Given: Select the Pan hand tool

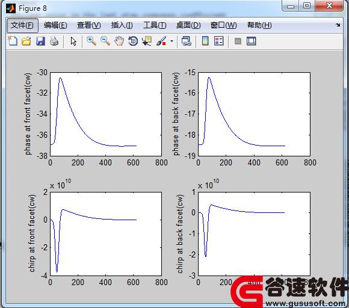Looking at the screenshot, I should [x=119, y=41].
